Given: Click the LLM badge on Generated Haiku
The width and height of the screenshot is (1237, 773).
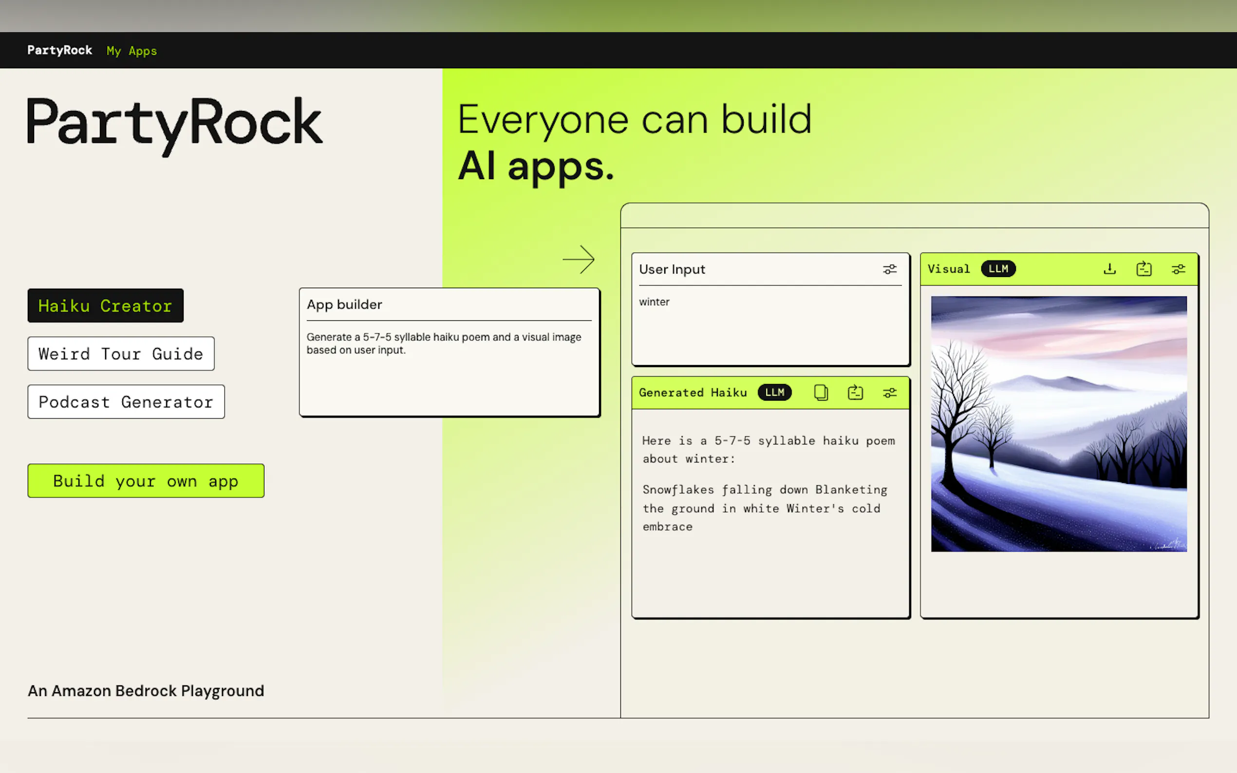Looking at the screenshot, I should coord(774,393).
